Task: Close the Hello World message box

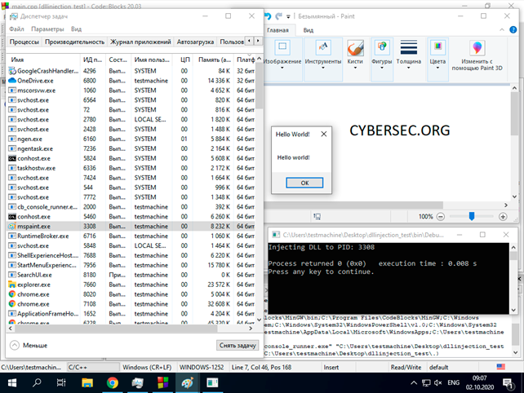Action: (323, 135)
